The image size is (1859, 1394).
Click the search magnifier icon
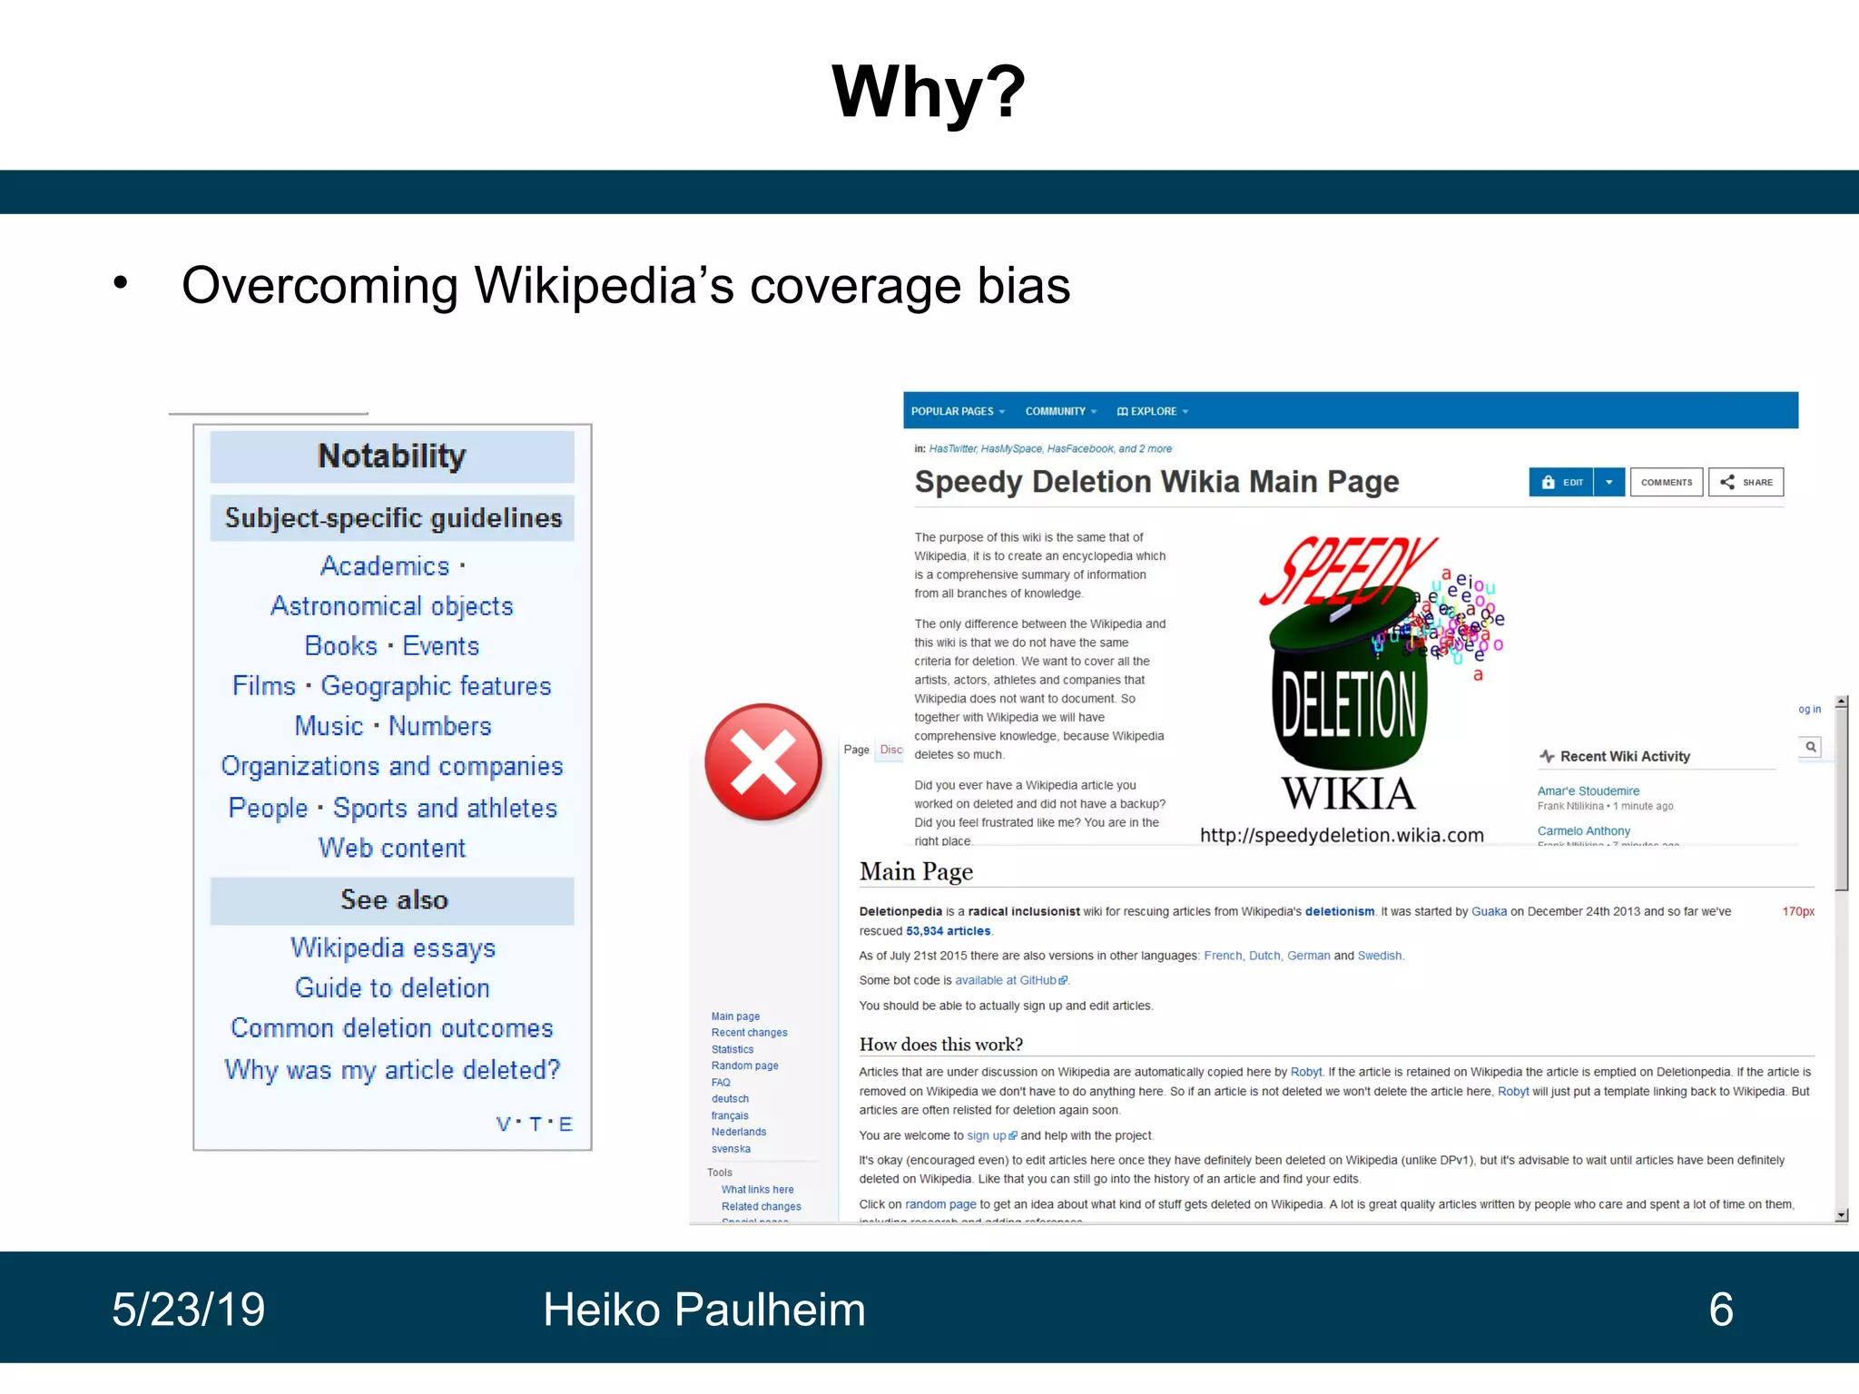tap(1810, 747)
